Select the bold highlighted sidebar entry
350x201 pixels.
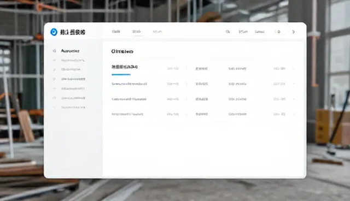point(70,51)
